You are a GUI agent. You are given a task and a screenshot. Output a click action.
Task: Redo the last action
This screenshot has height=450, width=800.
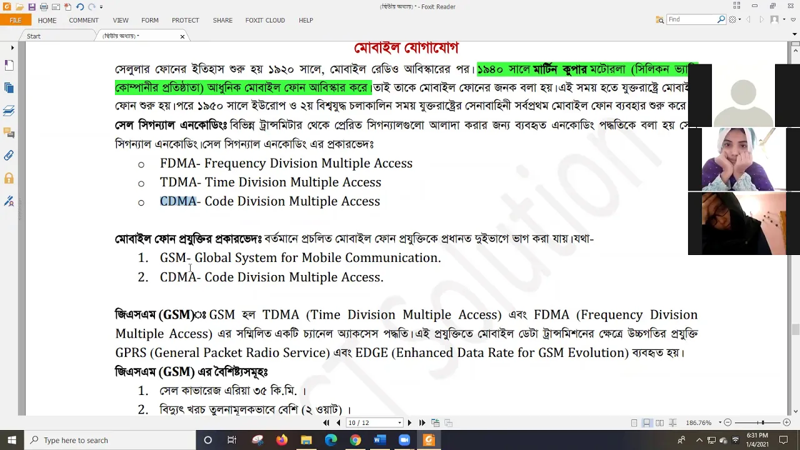[x=92, y=7]
